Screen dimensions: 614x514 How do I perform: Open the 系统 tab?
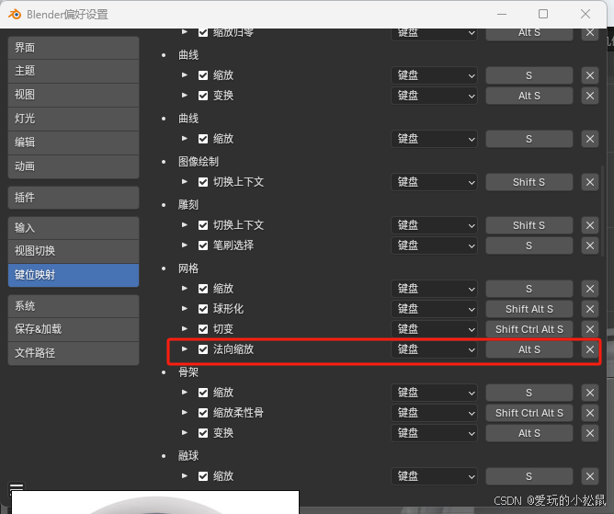tap(74, 306)
